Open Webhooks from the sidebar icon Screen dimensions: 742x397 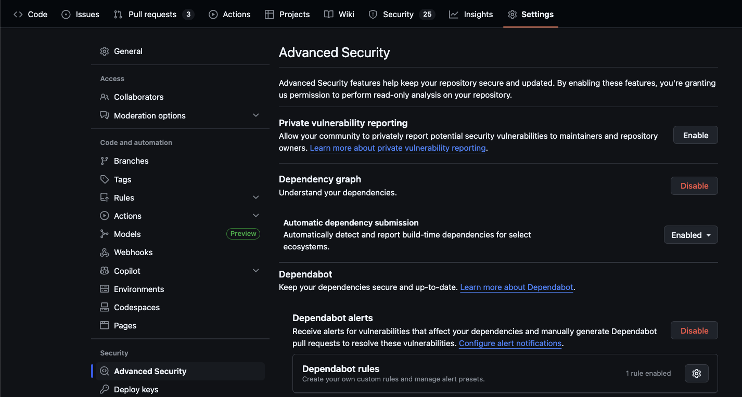point(105,252)
